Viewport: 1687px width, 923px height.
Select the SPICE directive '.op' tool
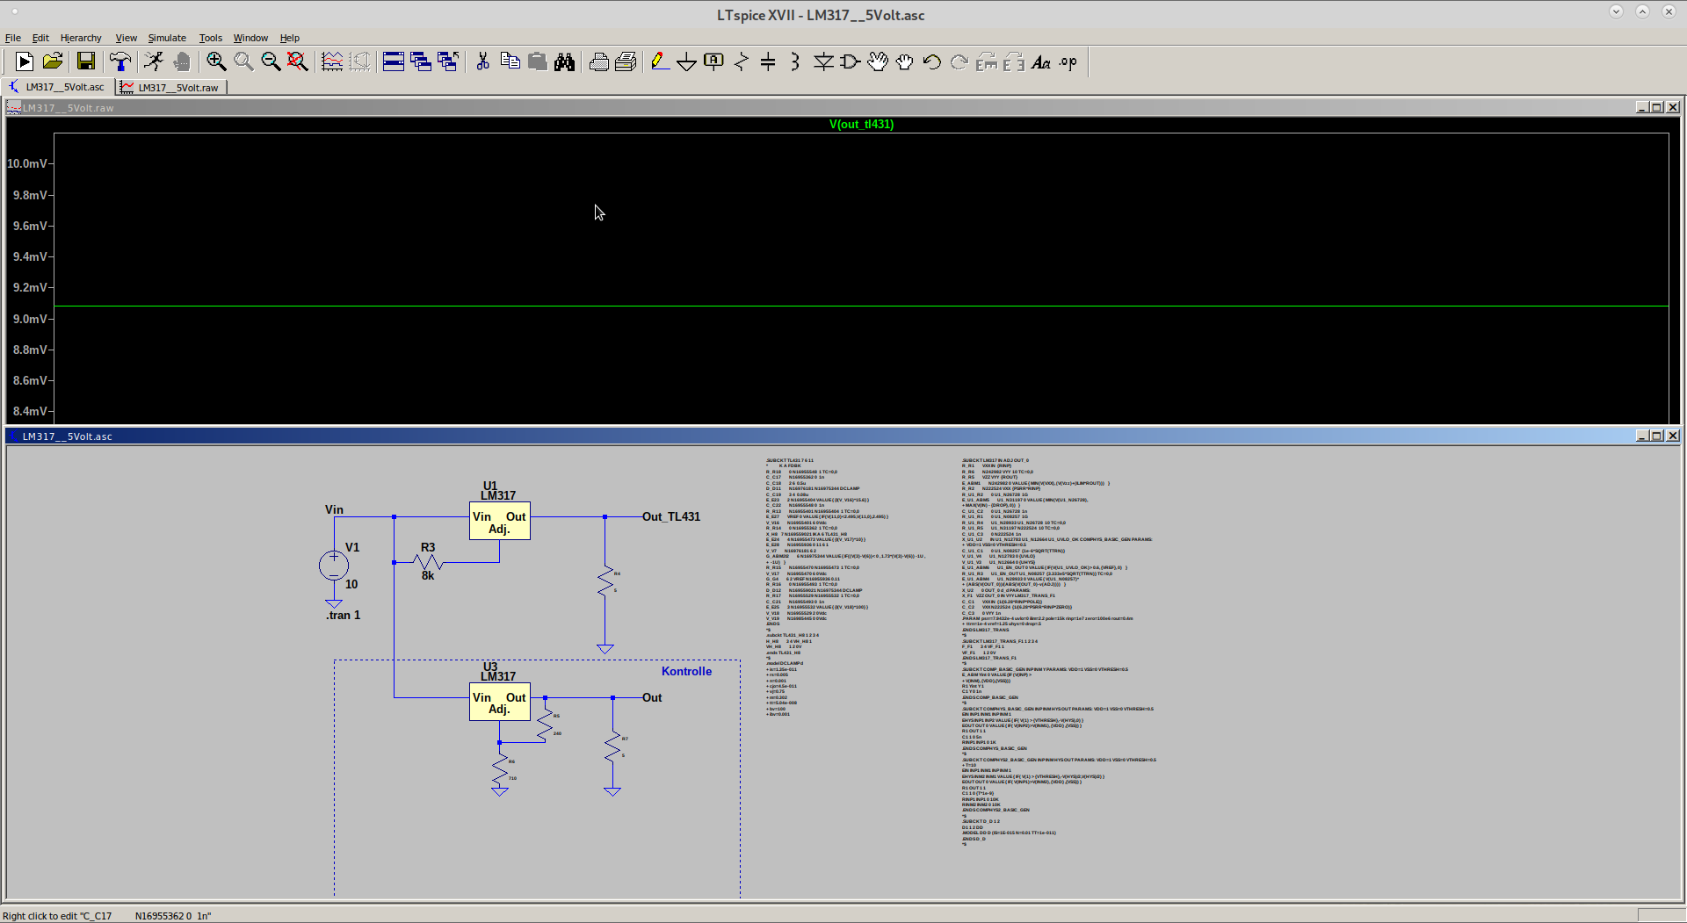(x=1068, y=61)
